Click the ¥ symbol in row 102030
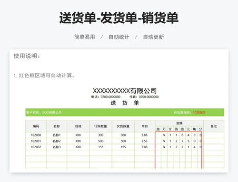The width and height of the screenshot is (238, 182). click(164, 135)
